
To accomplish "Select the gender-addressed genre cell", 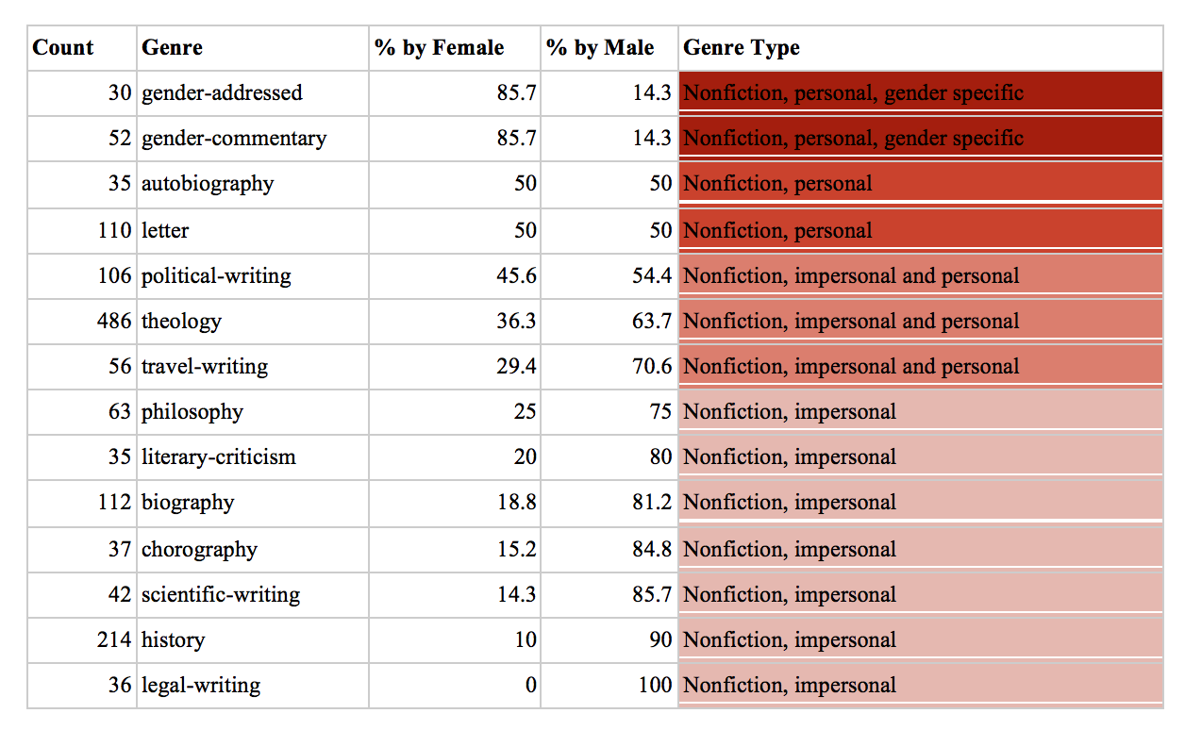I will (222, 92).
